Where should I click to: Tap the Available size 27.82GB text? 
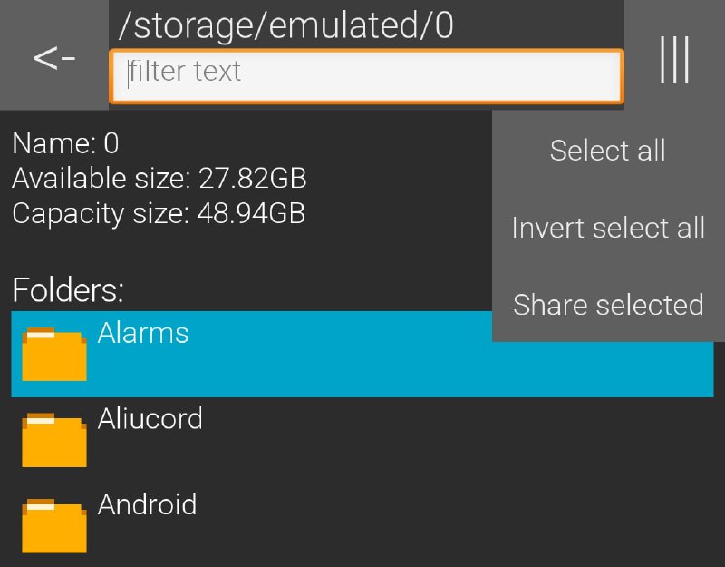[159, 180]
